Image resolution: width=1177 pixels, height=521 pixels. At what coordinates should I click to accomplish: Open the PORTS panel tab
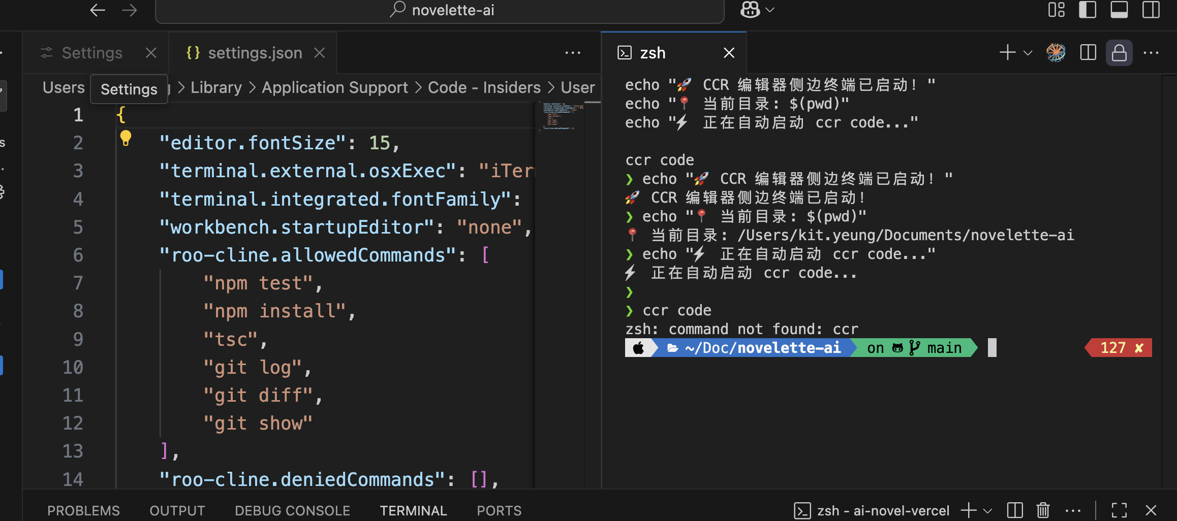coord(499,510)
